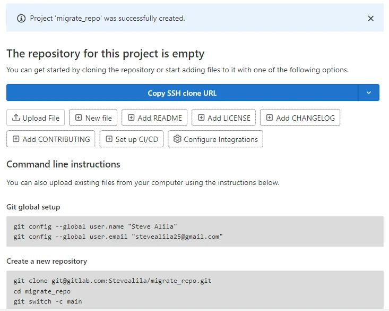Click the plus icon beside Add CONTRIBUTING
Screen dimensions: 389x311
click(x=16, y=139)
